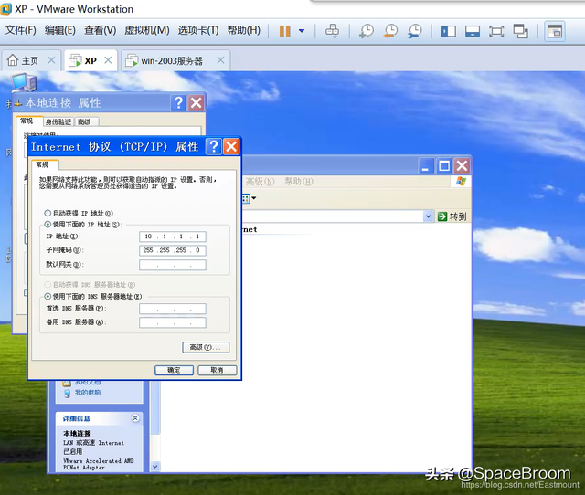Collapse the 详细信息 panel
The height and width of the screenshot is (495, 585).
pos(135,418)
